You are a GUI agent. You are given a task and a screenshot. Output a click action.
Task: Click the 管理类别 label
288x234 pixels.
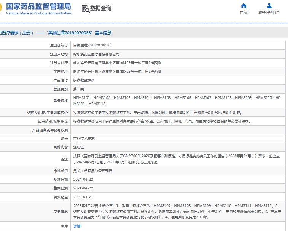coord(60,89)
